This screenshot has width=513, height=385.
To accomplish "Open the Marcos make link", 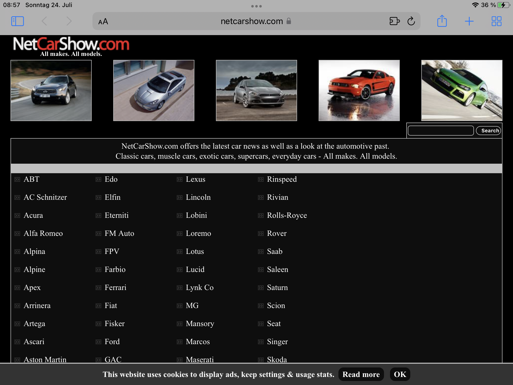I will coord(198,342).
